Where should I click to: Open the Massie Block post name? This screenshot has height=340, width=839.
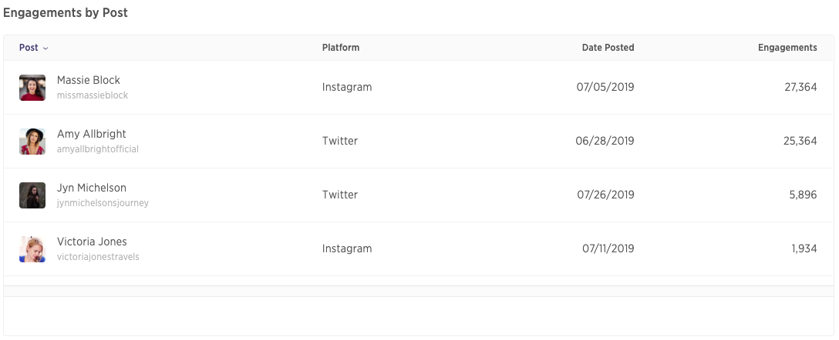coord(88,80)
